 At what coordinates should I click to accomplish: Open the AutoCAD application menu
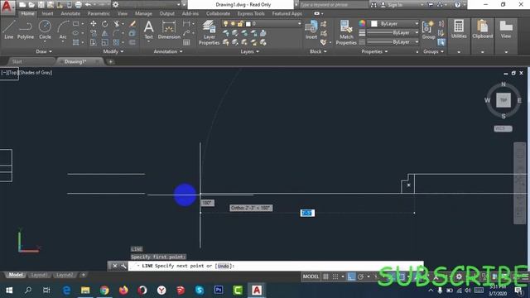click(7, 7)
